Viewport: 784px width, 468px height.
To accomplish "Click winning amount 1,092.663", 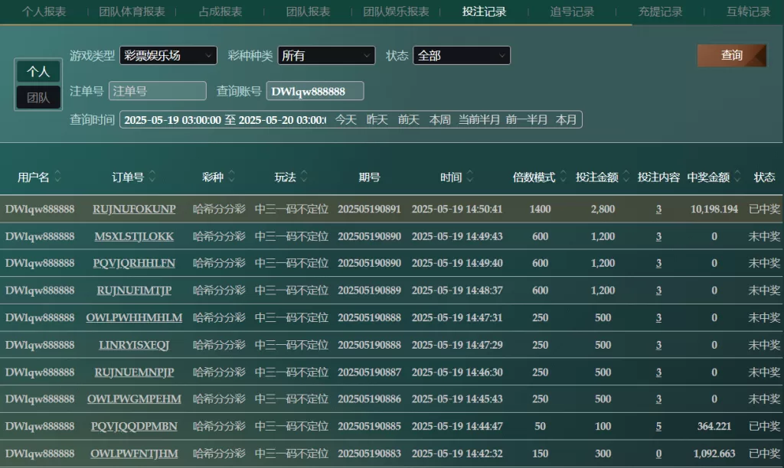I will [714, 454].
